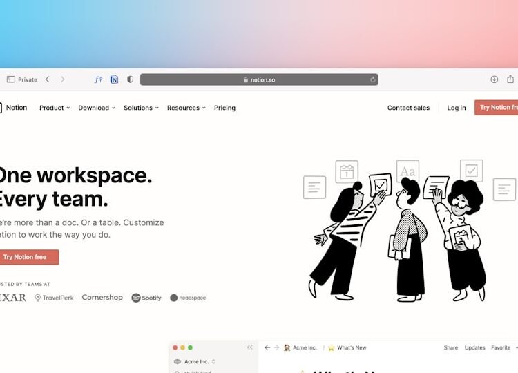
Task: Click the headspace logo
Action: tap(188, 298)
